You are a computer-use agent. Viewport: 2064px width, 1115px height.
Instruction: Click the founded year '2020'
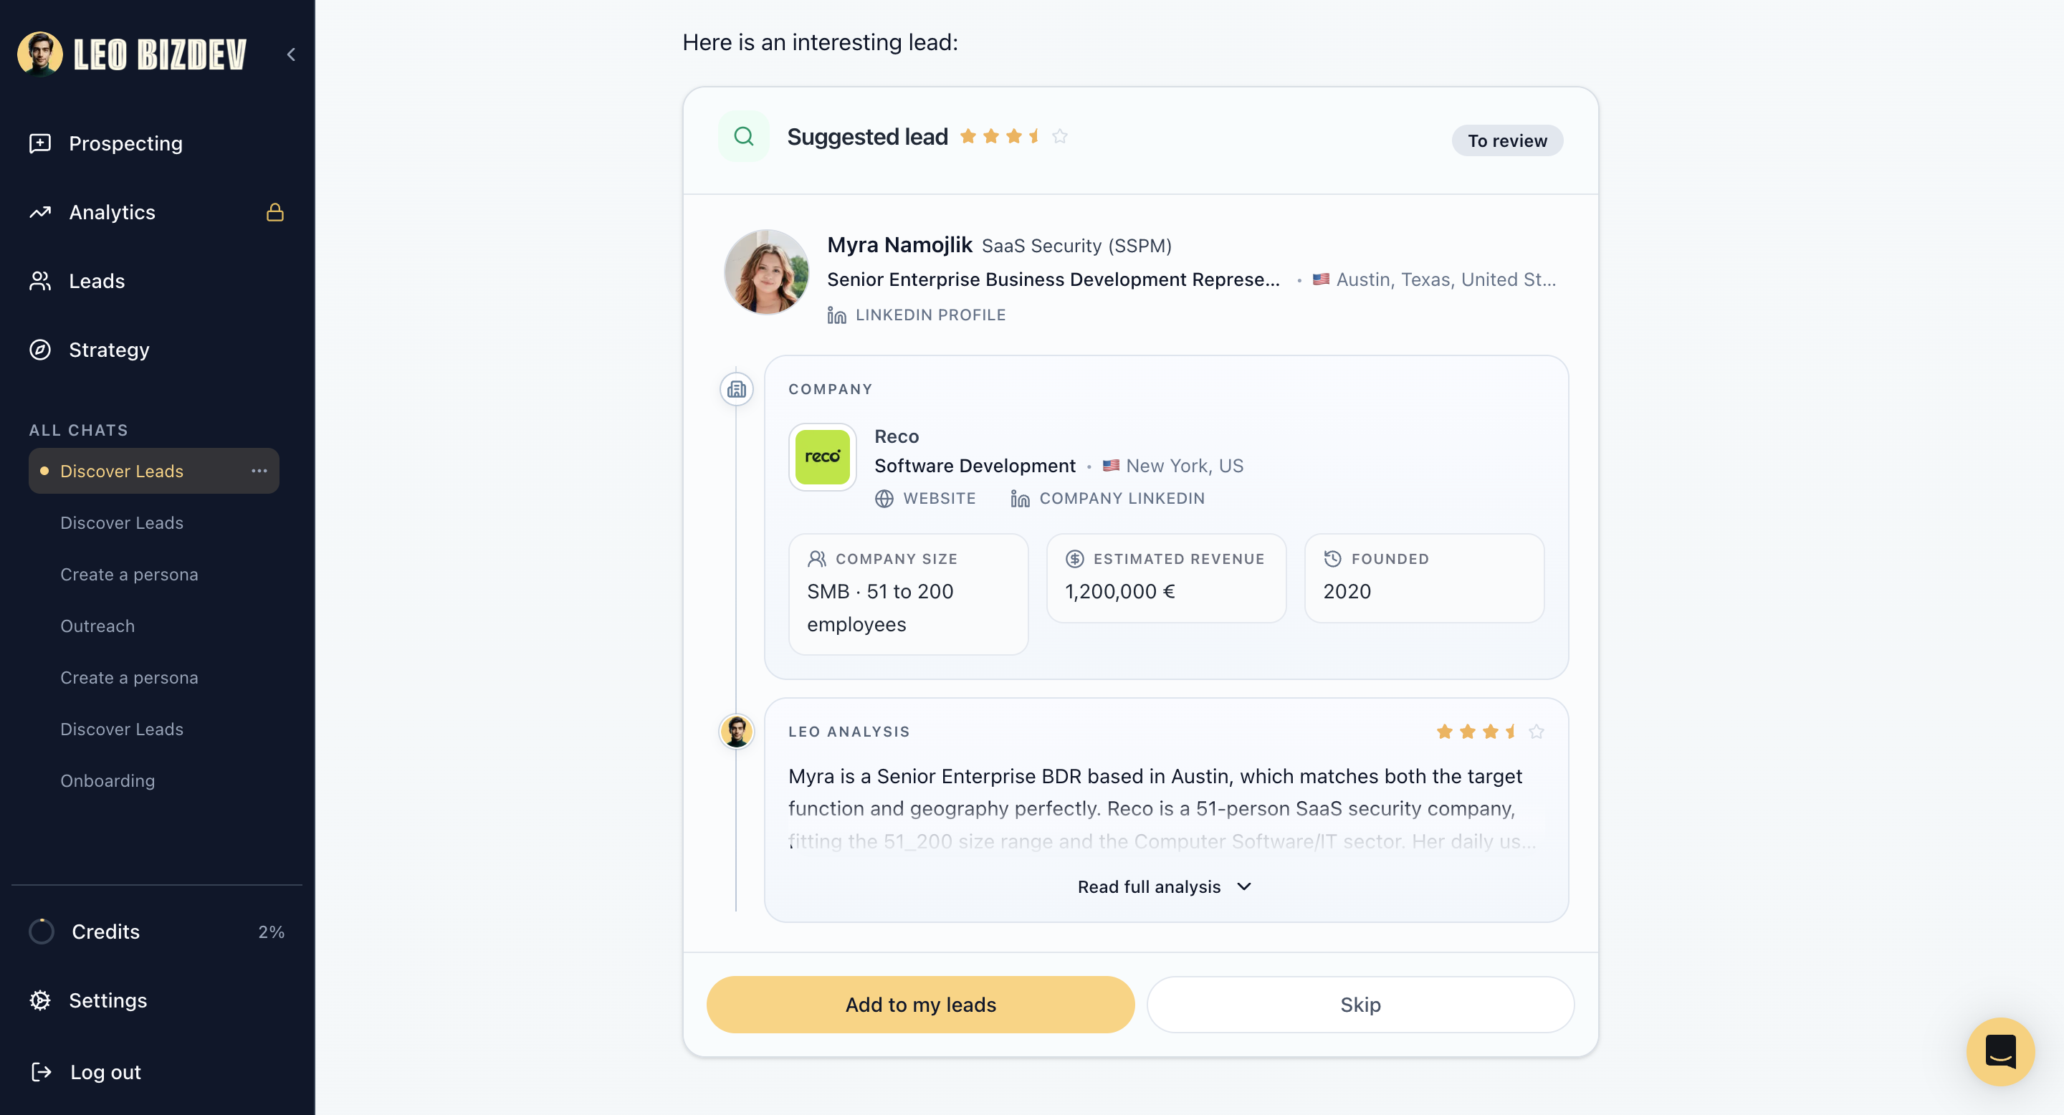pyautogui.click(x=1347, y=591)
